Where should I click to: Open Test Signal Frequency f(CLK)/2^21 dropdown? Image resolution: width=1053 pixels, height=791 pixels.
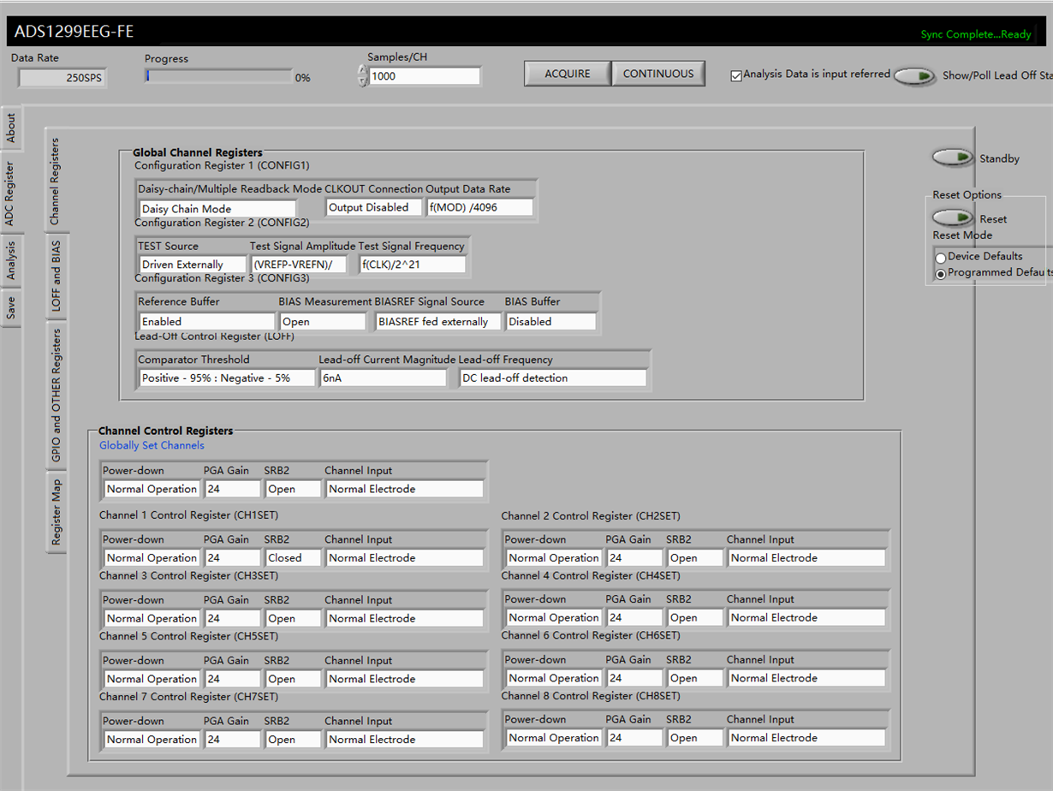(413, 265)
